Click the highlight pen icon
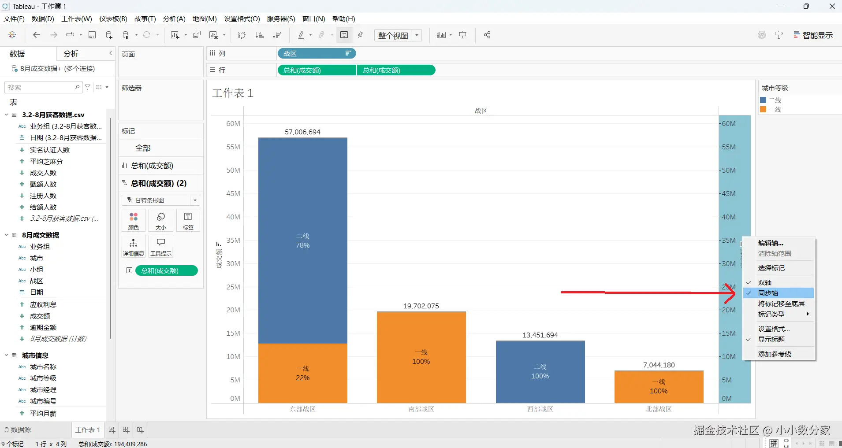Screen dimensions: 842x448 [x=302, y=35]
